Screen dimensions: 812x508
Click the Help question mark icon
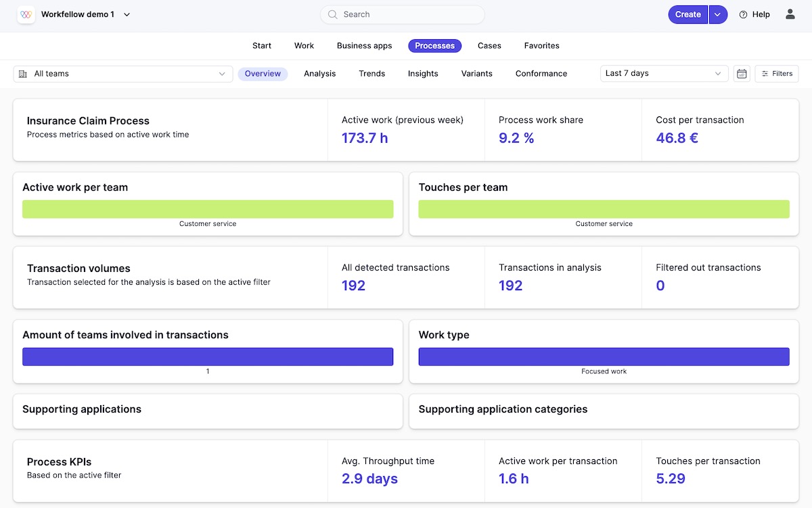click(742, 14)
